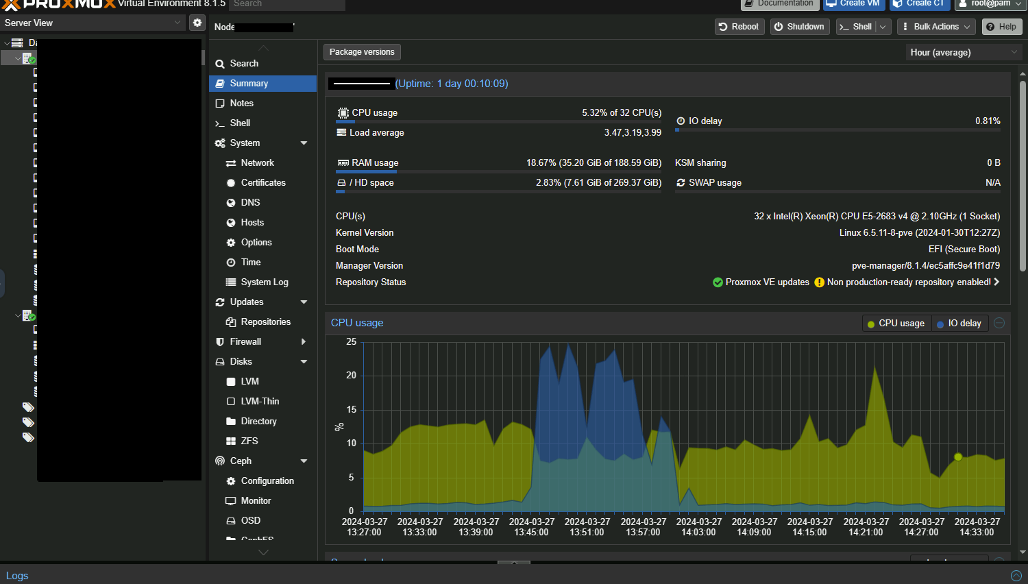Click the top search input field
1028x584 pixels.
click(x=287, y=4)
